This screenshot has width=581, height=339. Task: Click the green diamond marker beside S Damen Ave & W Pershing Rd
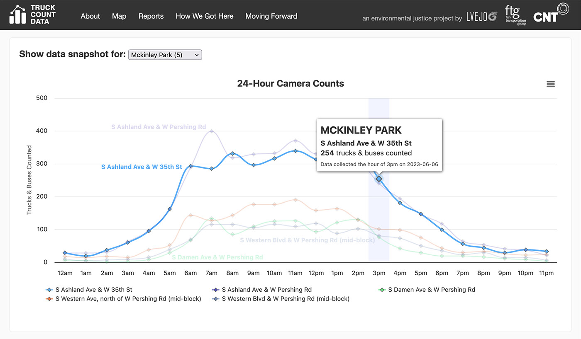[x=383, y=290]
